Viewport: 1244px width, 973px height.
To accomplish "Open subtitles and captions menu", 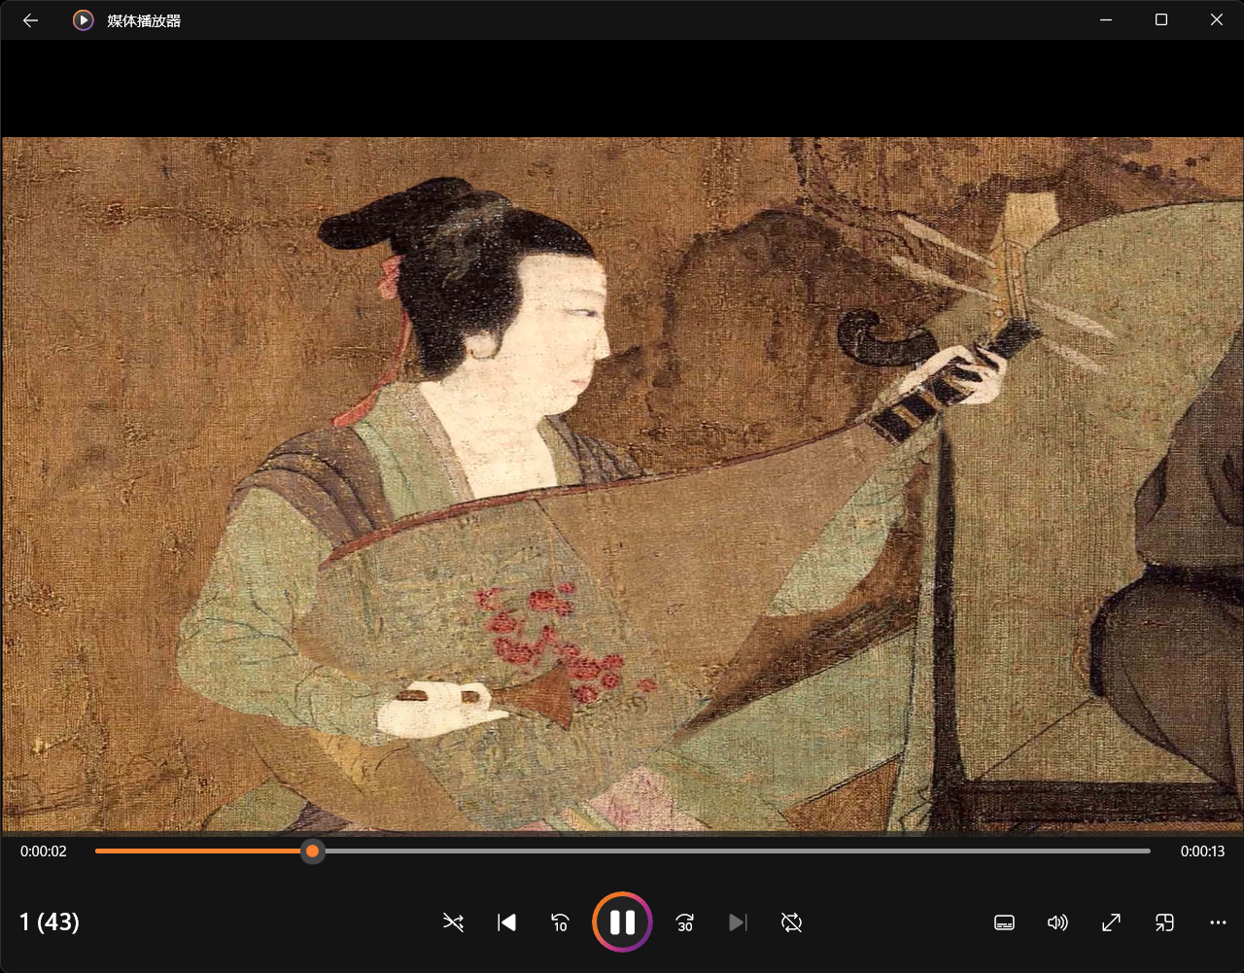I will click(1005, 922).
